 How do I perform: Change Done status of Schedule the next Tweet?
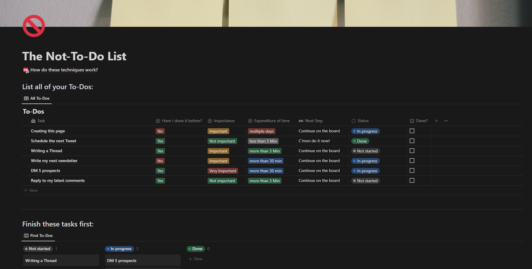[x=360, y=141]
